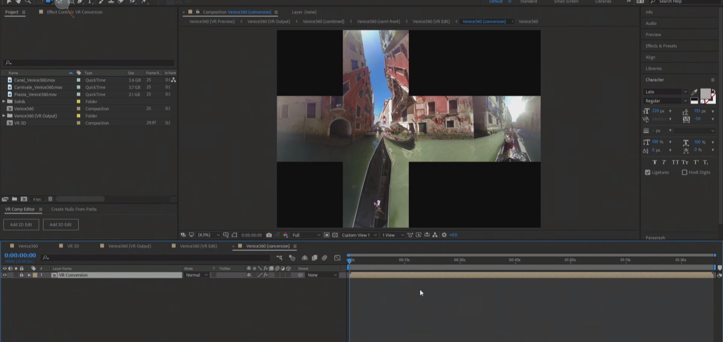Open the Full resolution dropdown
This screenshot has height=342, width=723.
pyautogui.click(x=306, y=235)
